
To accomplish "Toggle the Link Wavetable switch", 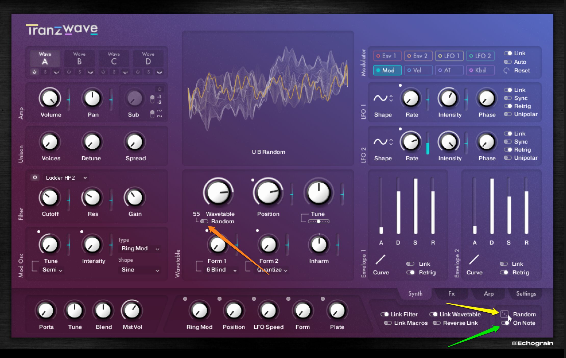I will coord(433,314).
